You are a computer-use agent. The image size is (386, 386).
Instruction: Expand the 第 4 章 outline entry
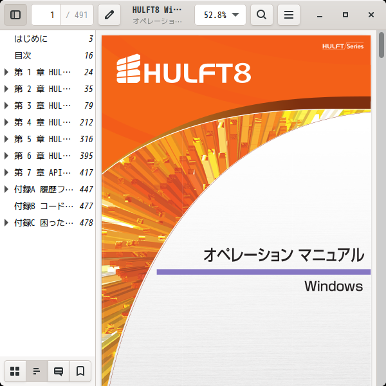coord(6,122)
